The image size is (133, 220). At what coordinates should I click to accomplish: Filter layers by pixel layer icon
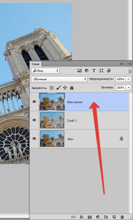[79, 71]
